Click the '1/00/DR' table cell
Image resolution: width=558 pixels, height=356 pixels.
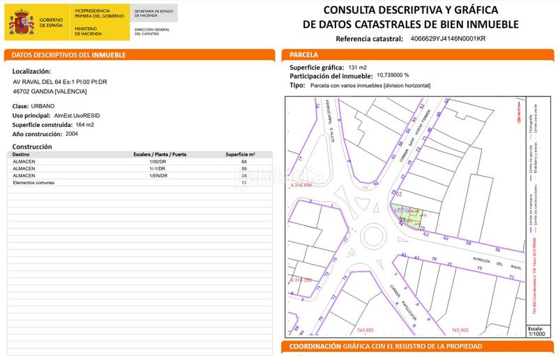158,162
